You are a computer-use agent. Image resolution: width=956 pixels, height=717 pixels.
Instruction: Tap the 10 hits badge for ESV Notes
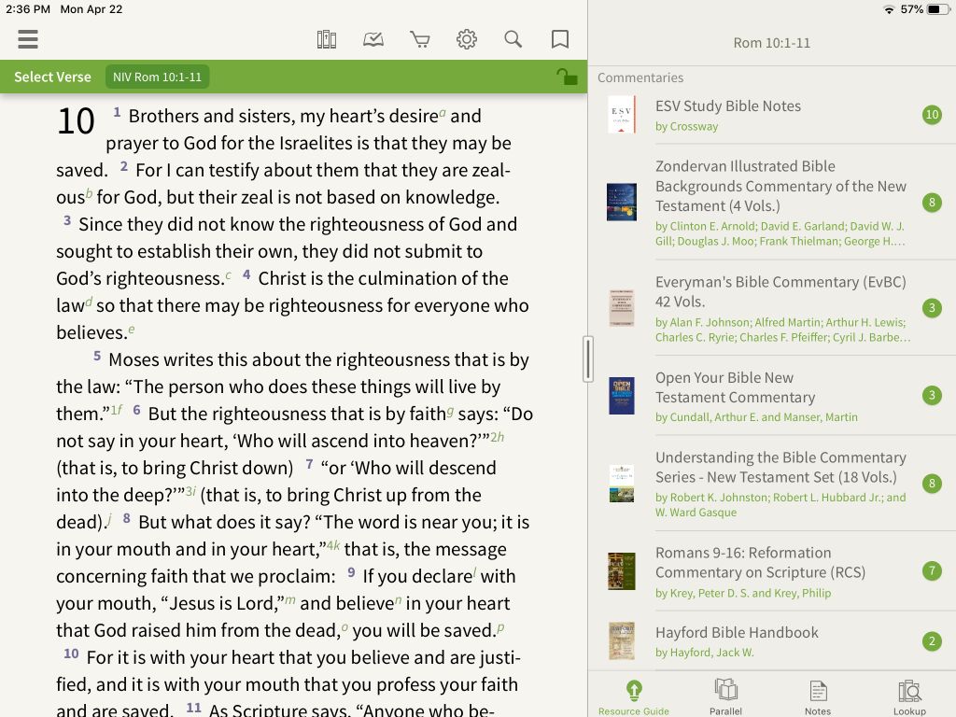coord(932,115)
